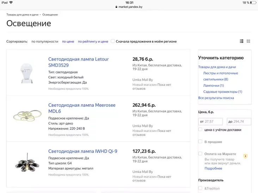Screen dimensions: 258x193
Task: Switch to grid view layout icon
Action: [x=248, y=41]
